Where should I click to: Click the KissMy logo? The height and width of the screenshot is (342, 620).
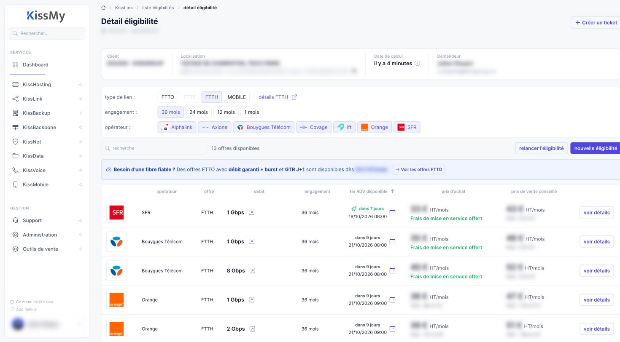coord(46,16)
